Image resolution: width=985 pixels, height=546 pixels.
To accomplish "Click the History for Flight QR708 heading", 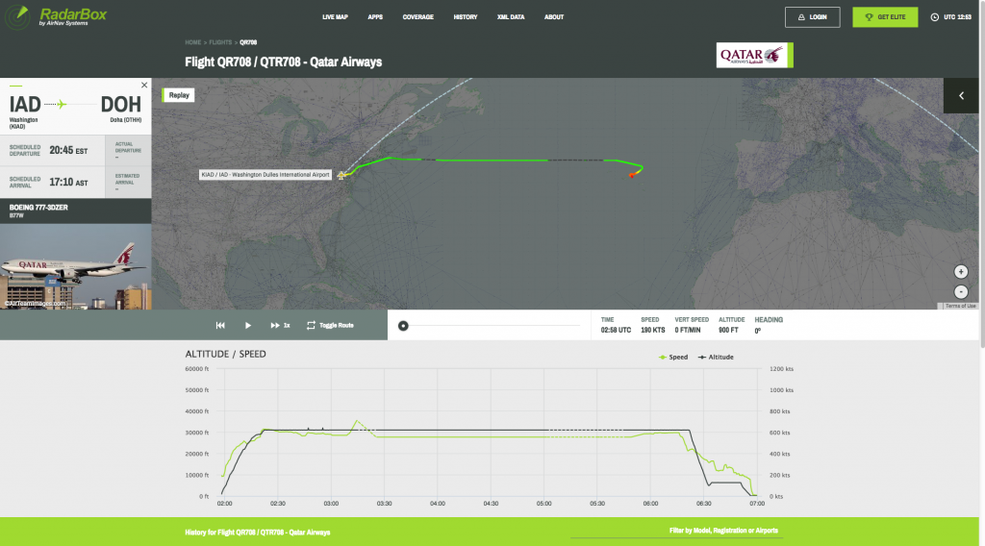I will coord(258,533).
